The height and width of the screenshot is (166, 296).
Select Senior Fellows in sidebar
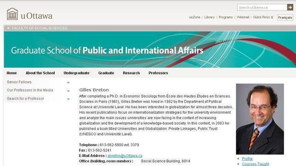tap(19, 82)
